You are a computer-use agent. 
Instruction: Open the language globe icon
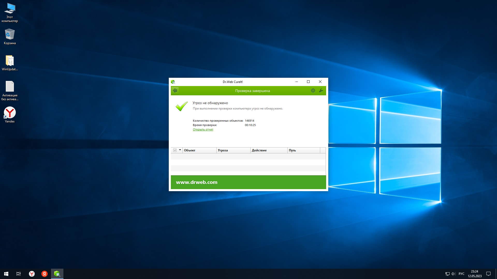tap(313, 91)
